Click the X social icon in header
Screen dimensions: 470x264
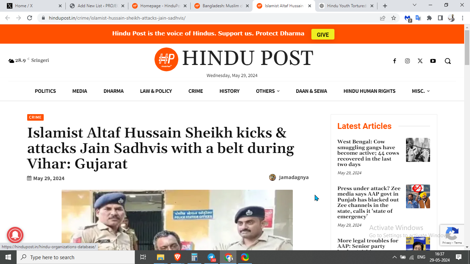pyautogui.click(x=420, y=61)
